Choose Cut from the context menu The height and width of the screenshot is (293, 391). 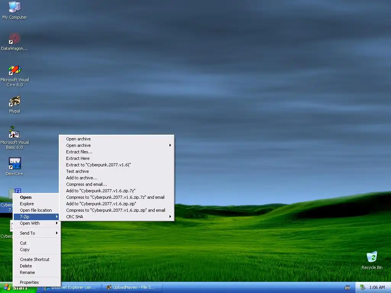pos(37,243)
